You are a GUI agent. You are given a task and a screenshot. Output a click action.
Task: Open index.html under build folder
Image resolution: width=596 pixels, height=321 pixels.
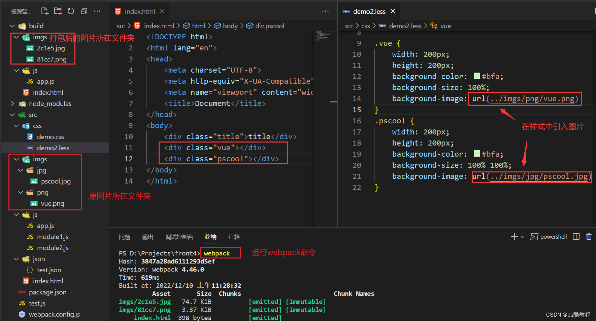pyautogui.click(x=48, y=92)
